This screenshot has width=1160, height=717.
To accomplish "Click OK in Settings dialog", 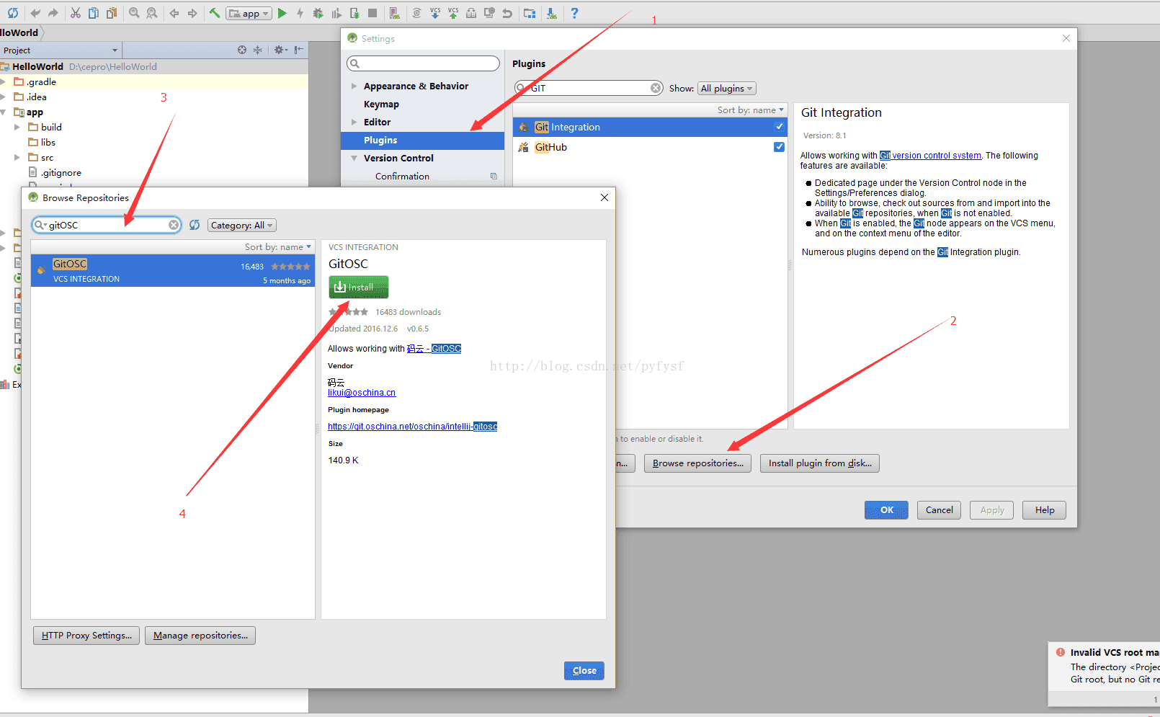I will pyautogui.click(x=886, y=509).
